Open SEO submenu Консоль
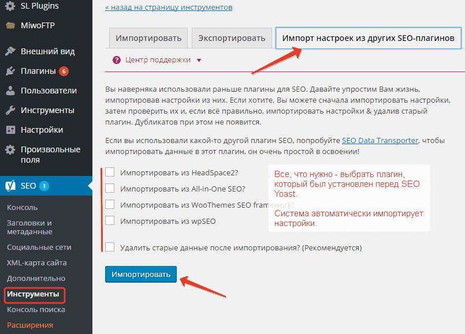 point(23,207)
